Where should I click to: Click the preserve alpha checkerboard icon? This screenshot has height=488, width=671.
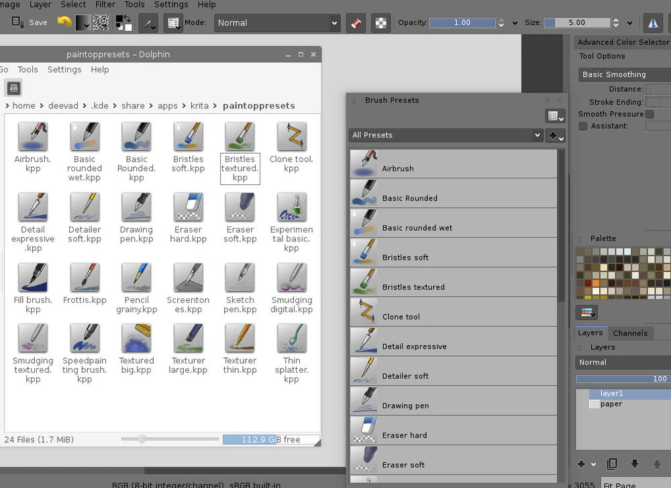[x=380, y=23]
